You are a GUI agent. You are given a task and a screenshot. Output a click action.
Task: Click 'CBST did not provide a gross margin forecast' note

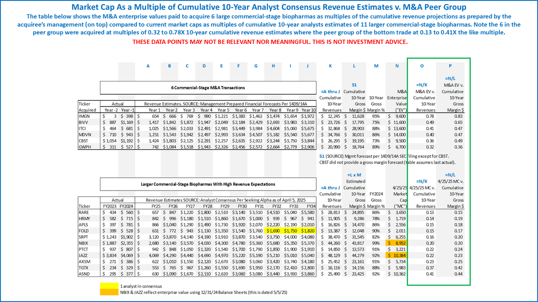pyautogui.click(x=388, y=162)
